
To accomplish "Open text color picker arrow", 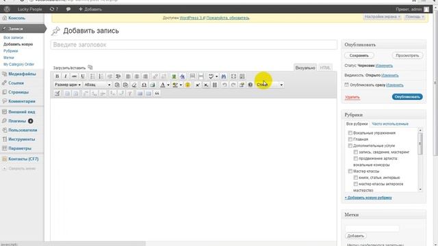I will (x=168, y=85).
